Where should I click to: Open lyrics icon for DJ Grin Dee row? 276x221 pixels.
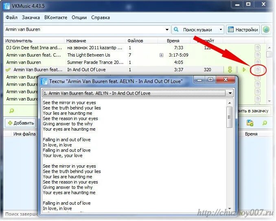[x=258, y=48]
